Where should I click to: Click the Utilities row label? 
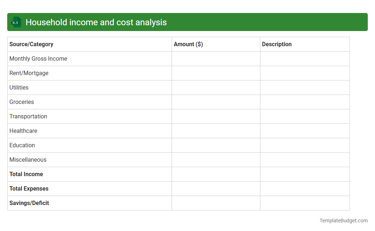click(19, 87)
